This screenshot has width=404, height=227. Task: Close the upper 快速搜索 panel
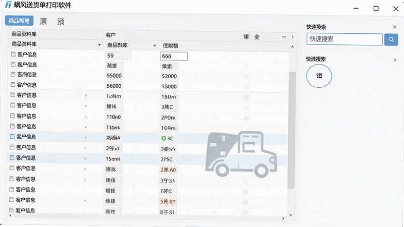[x=394, y=27]
